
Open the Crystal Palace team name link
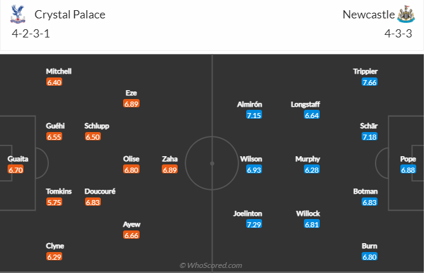point(70,14)
